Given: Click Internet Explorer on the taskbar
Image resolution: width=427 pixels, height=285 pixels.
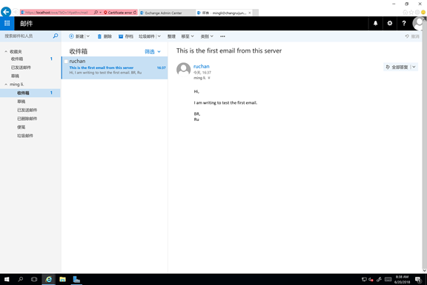Looking at the screenshot, I should click(48, 279).
